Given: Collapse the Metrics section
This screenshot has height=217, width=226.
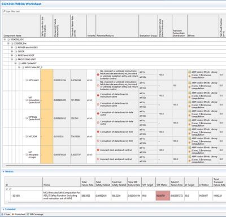Looking at the screenshot, I should coord(3,171).
